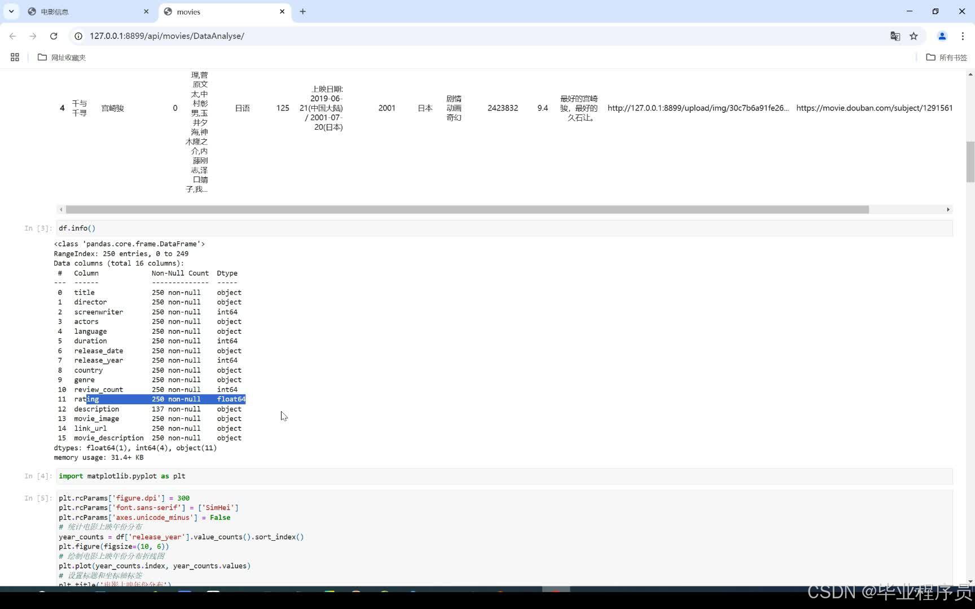Select the 宫崎骏 director cell

coord(112,108)
